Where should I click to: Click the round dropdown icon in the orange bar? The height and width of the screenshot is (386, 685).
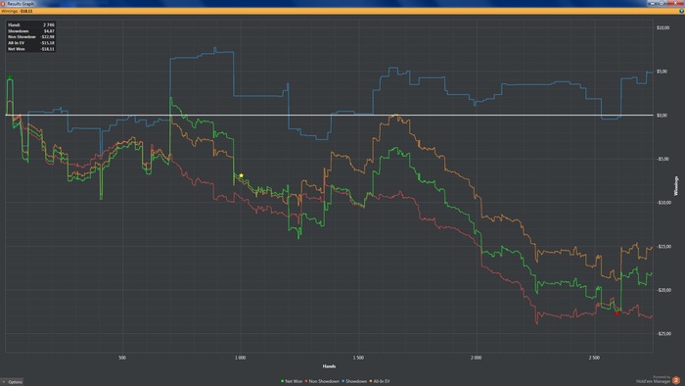(x=681, y=11)
